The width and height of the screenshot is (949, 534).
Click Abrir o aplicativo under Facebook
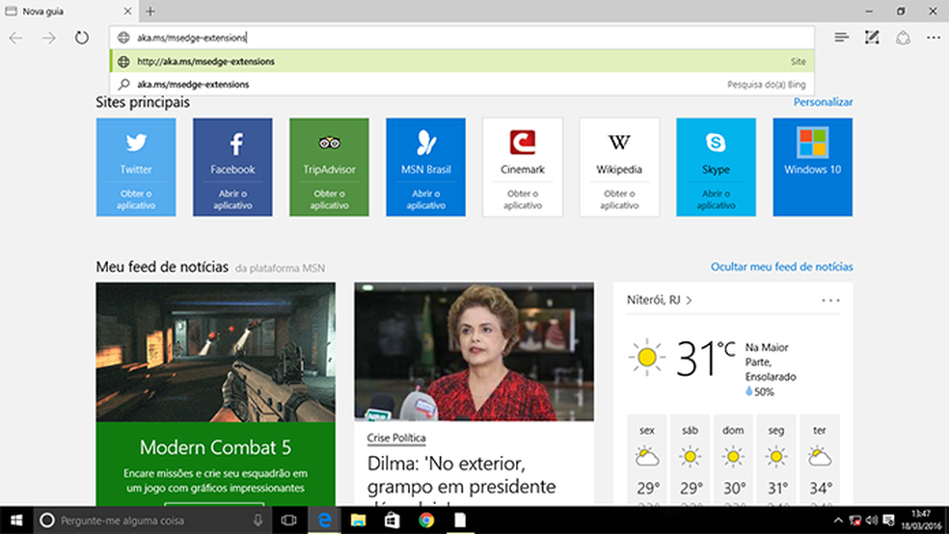tap(232, 200)
